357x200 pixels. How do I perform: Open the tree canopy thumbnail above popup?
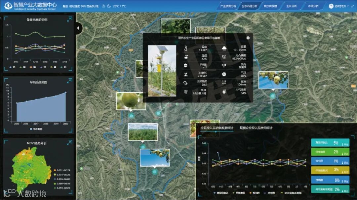[x=176, y=26]
